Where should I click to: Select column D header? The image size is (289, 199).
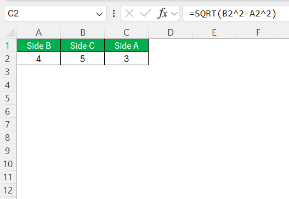(171, 32)
